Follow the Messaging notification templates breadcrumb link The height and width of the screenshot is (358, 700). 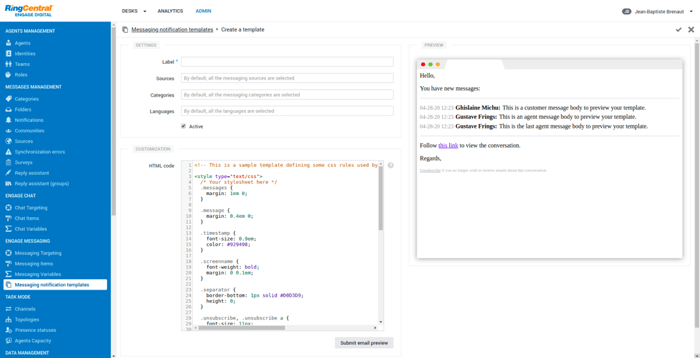tap(172, 30)
